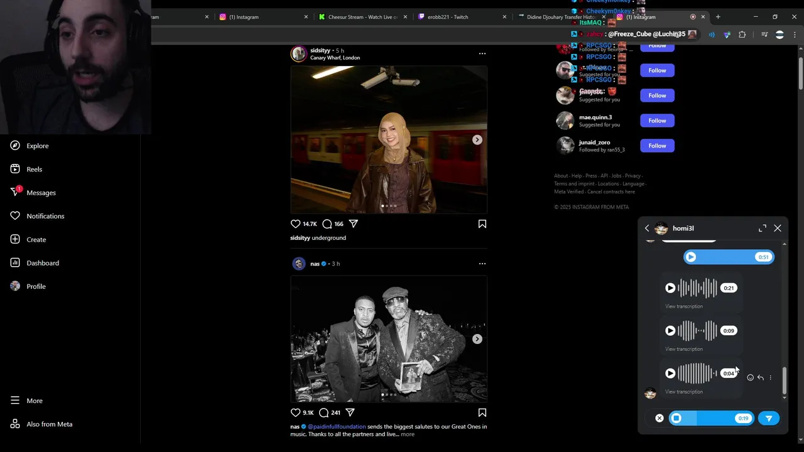Share the nas post
The height and width of the screenshot is (452, 804).
[x=350, y=413]
